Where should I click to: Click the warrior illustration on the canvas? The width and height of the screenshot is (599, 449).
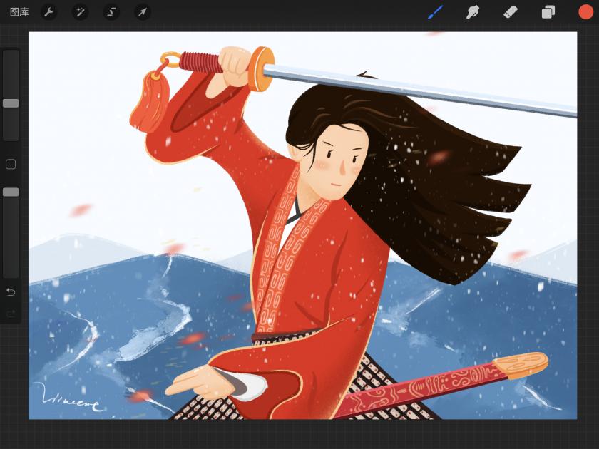coord(302,225)
